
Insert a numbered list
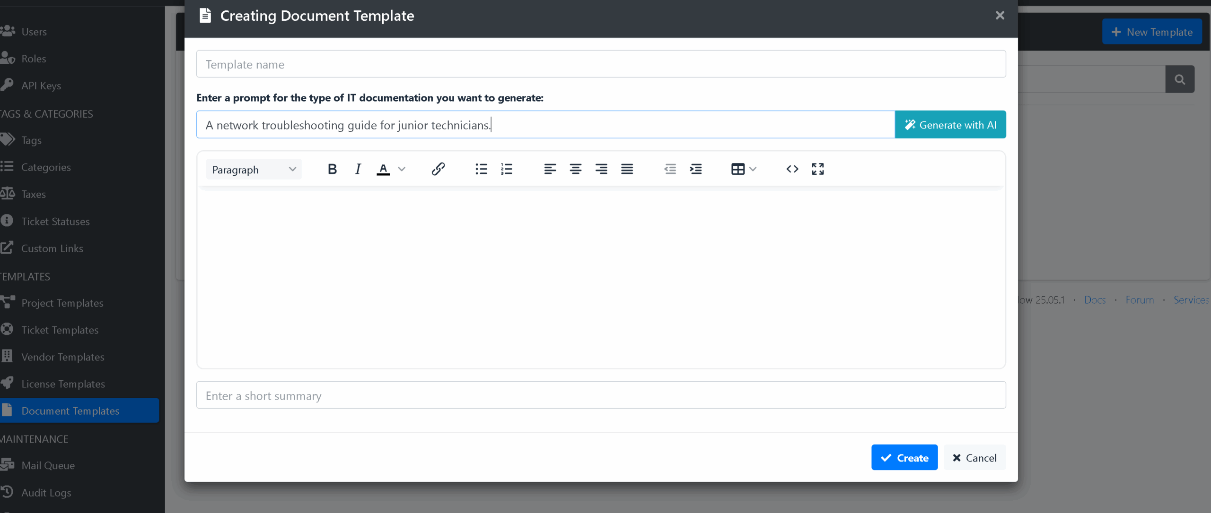507,169
